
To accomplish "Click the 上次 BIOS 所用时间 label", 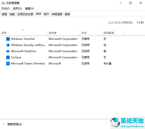I will [x=121, y=23].
